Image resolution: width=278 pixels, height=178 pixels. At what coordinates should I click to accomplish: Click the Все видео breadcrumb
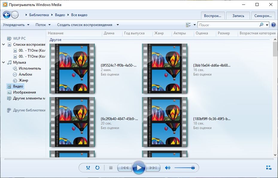coord(79,15)
